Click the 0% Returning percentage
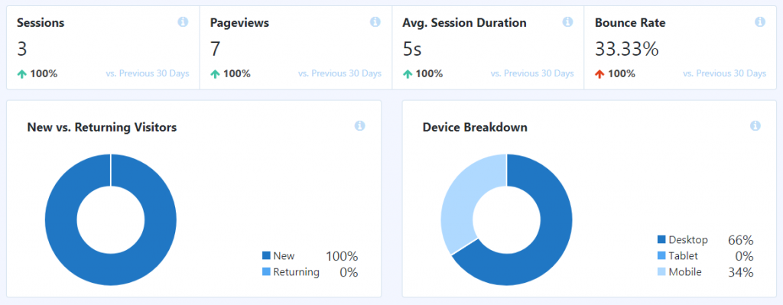The height and width of the screenshot is (305, 783). click(x=349, y=272)
